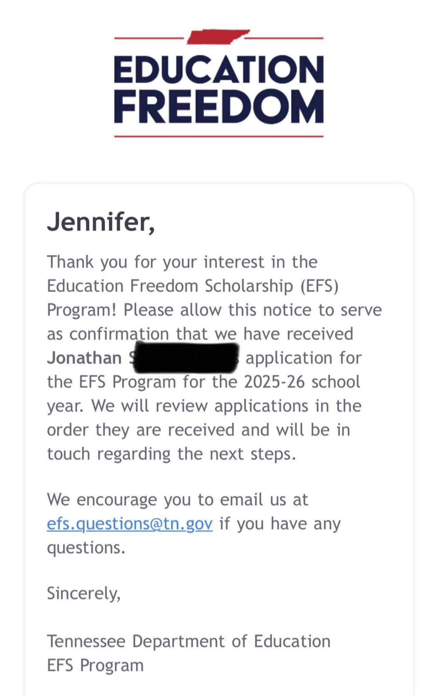Click the red line beneath the FREEDOM logo
Image resolution: width=438 pixels, height=699 pixels.
pyautogui.click(x=219, y=137)
